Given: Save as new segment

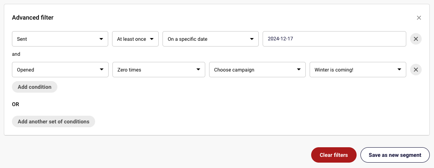Looking at the screenshot, I should (x=395, y=155).
